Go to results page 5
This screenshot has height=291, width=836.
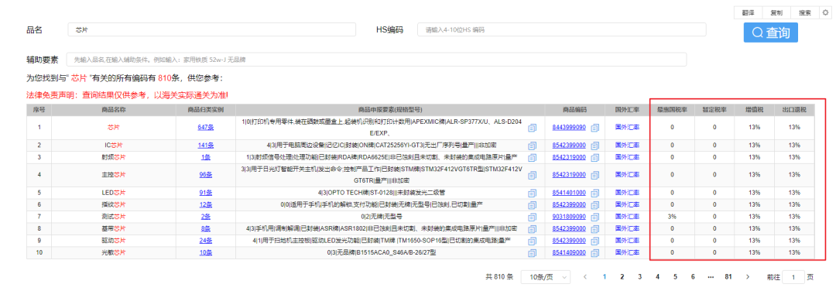(x=675, y=277)
